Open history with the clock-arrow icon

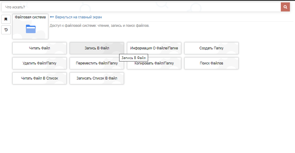6,30
